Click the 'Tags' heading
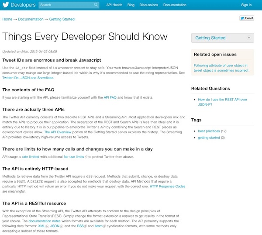 point(196,120)
